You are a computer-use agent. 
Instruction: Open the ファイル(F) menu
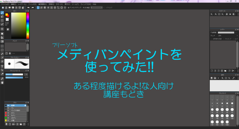pyautogui.click(x=5, y=4)
